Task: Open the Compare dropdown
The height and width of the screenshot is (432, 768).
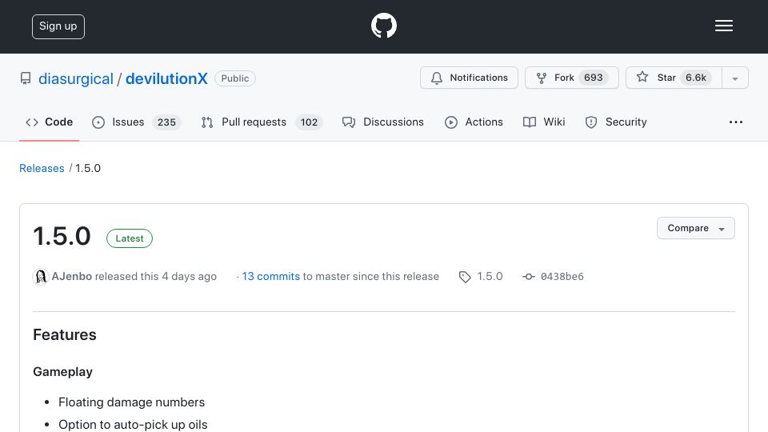Action: [695, 228]
